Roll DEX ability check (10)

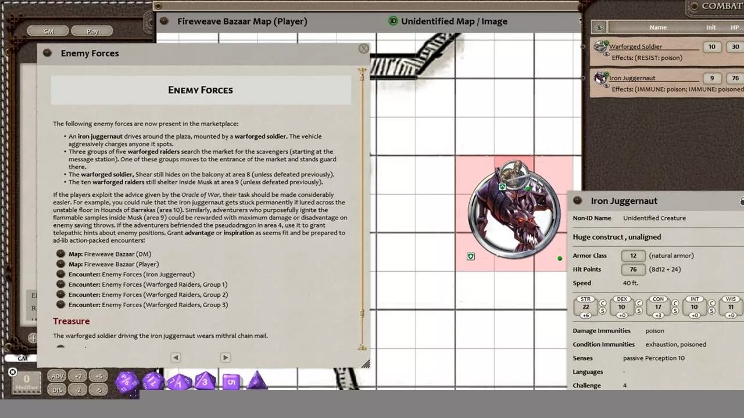click(621, 307)
